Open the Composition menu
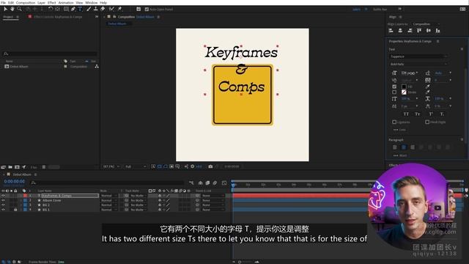The width and height of the screenshot is (469, 264). (26, 2)
